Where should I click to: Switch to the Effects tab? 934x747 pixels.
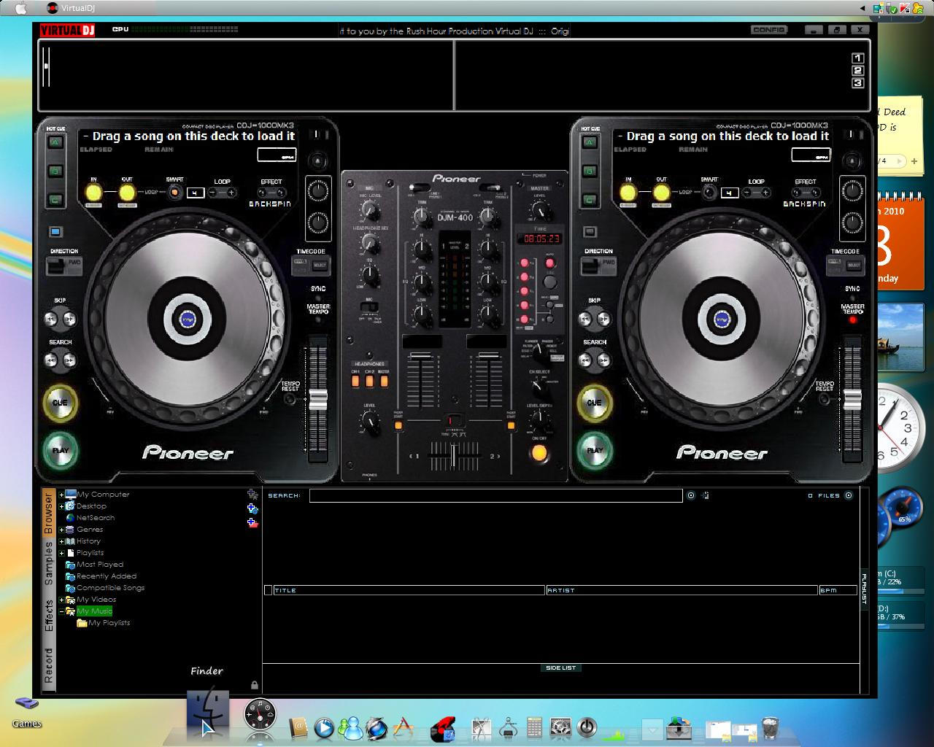coord(49,616)
